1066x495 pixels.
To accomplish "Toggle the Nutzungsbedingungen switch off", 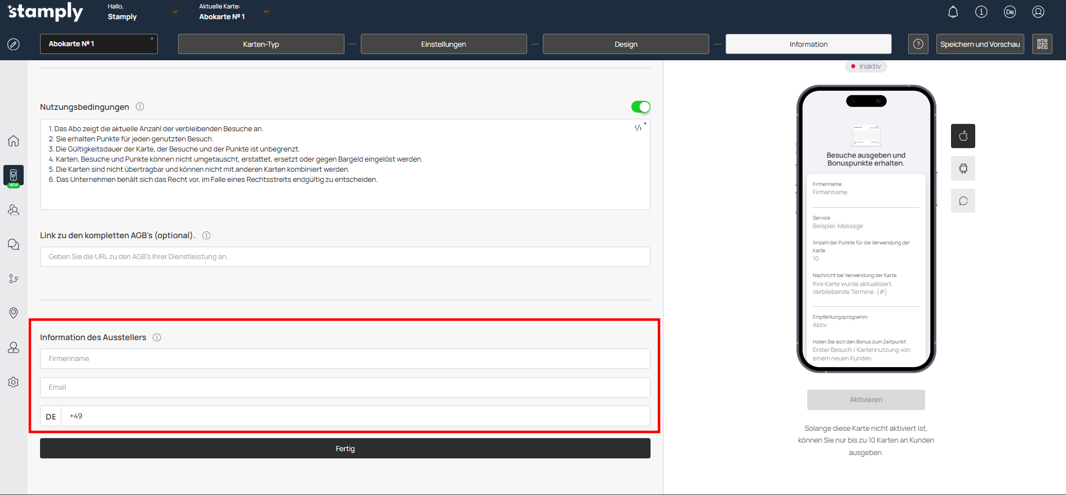I will (640, 107).
